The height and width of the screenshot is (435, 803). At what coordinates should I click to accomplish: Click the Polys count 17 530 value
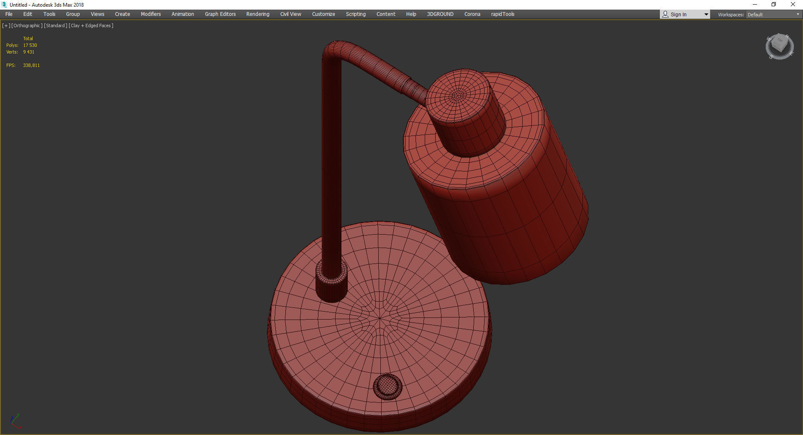(30, 45)
